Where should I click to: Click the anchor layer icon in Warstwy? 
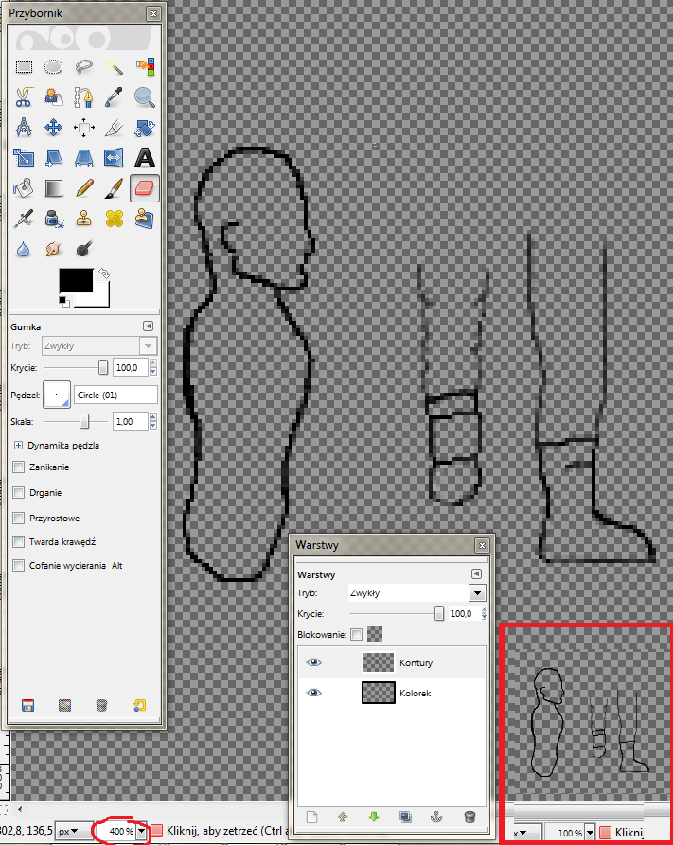(438, 817)
